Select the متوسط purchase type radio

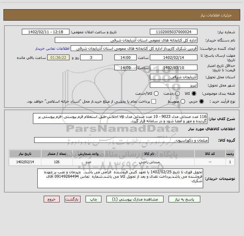coord(183,101)
